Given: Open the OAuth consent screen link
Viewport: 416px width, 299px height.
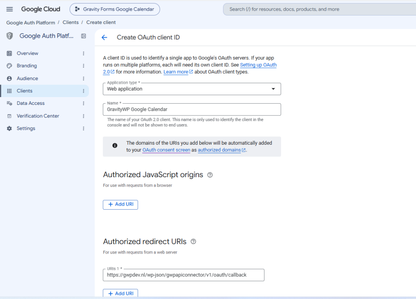Looking at the screenshot, I should [166, 150].
